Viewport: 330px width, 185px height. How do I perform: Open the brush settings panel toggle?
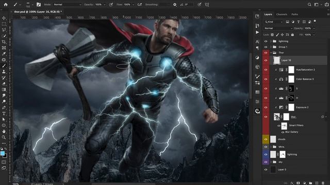point(39,5)
